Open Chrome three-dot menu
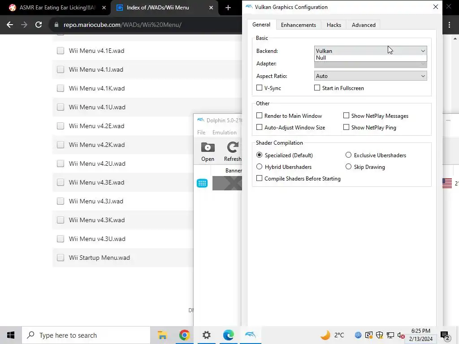Viewport: 459px width, 344px height. click(x=449, y=25)
